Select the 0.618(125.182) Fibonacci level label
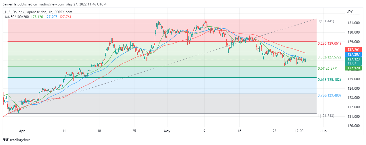366x145 pixels. pos(329,80)
